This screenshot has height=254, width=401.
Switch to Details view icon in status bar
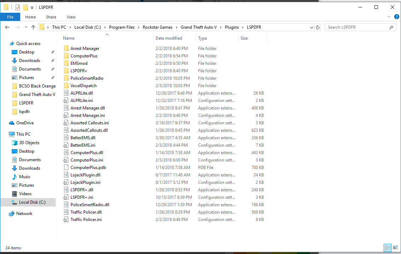click(x=388, y=248)
